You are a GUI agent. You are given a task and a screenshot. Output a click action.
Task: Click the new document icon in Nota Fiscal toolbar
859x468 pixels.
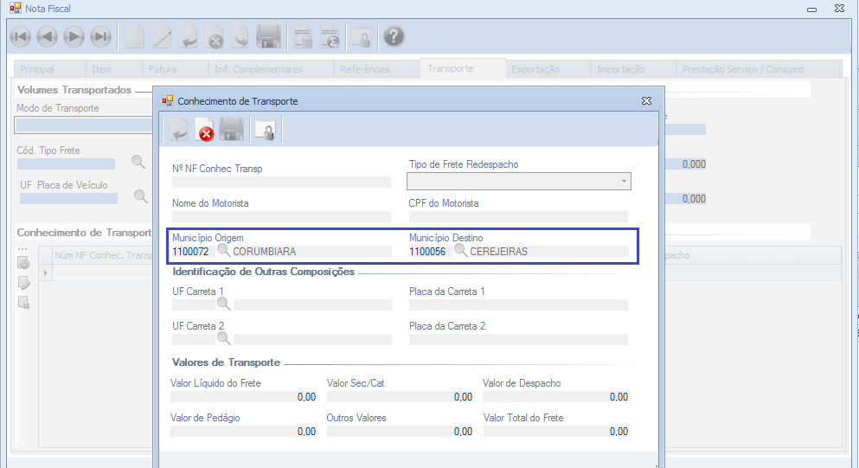tap(135, 37)
